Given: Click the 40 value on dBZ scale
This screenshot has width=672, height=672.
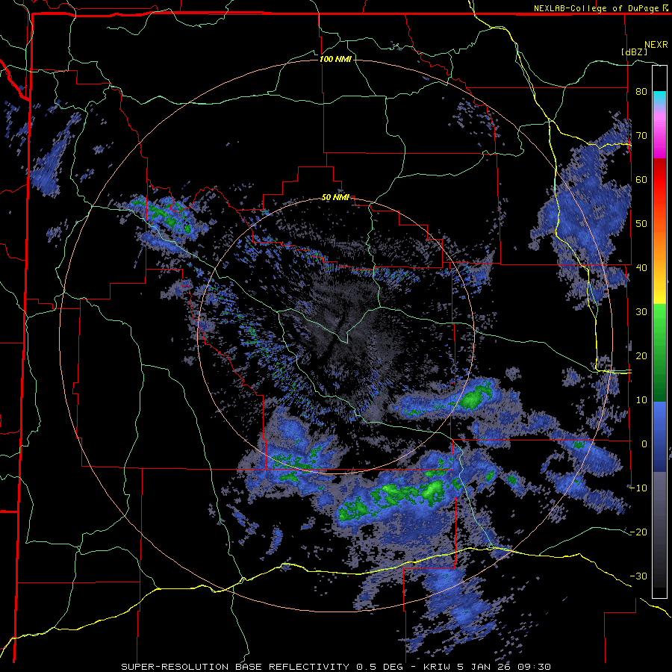Looking at the screenshot, I should tap(641, 268).
